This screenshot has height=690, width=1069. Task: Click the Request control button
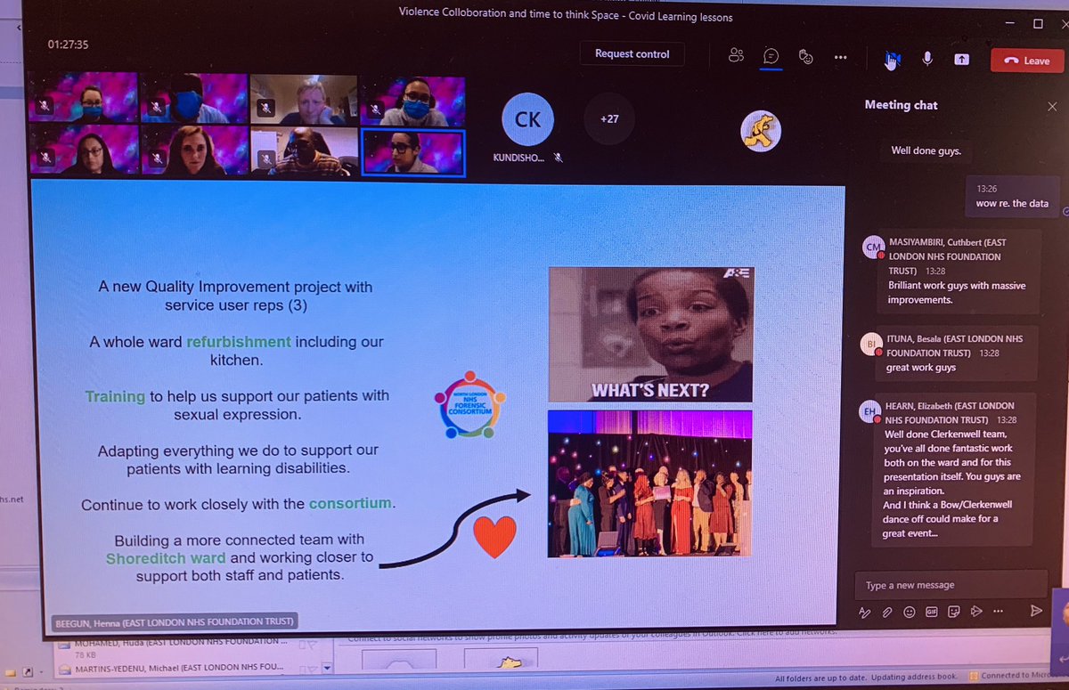632,54
